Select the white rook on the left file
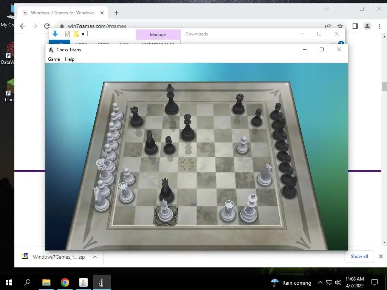 coord(126,193)
